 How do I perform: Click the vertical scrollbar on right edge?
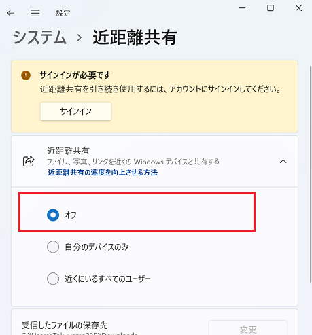click(311, 175)
